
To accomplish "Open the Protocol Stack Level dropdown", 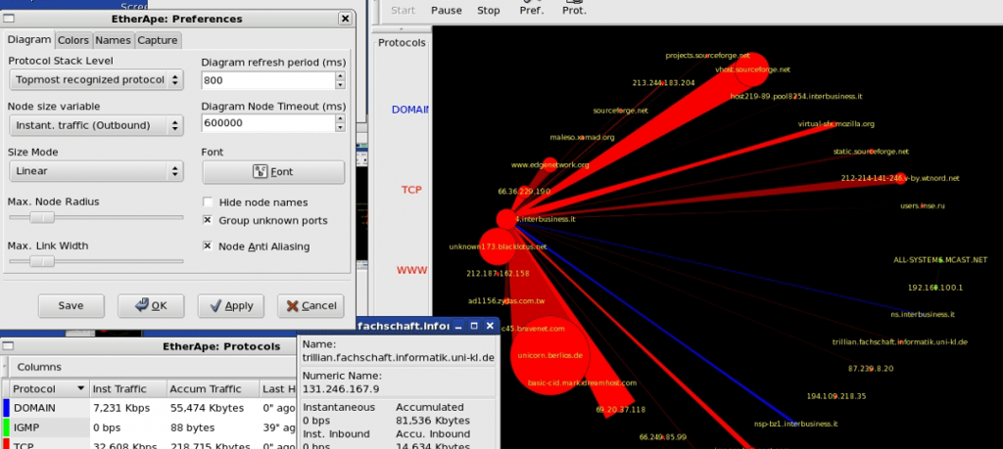I will pyautogui.click(x=97, y=80).
